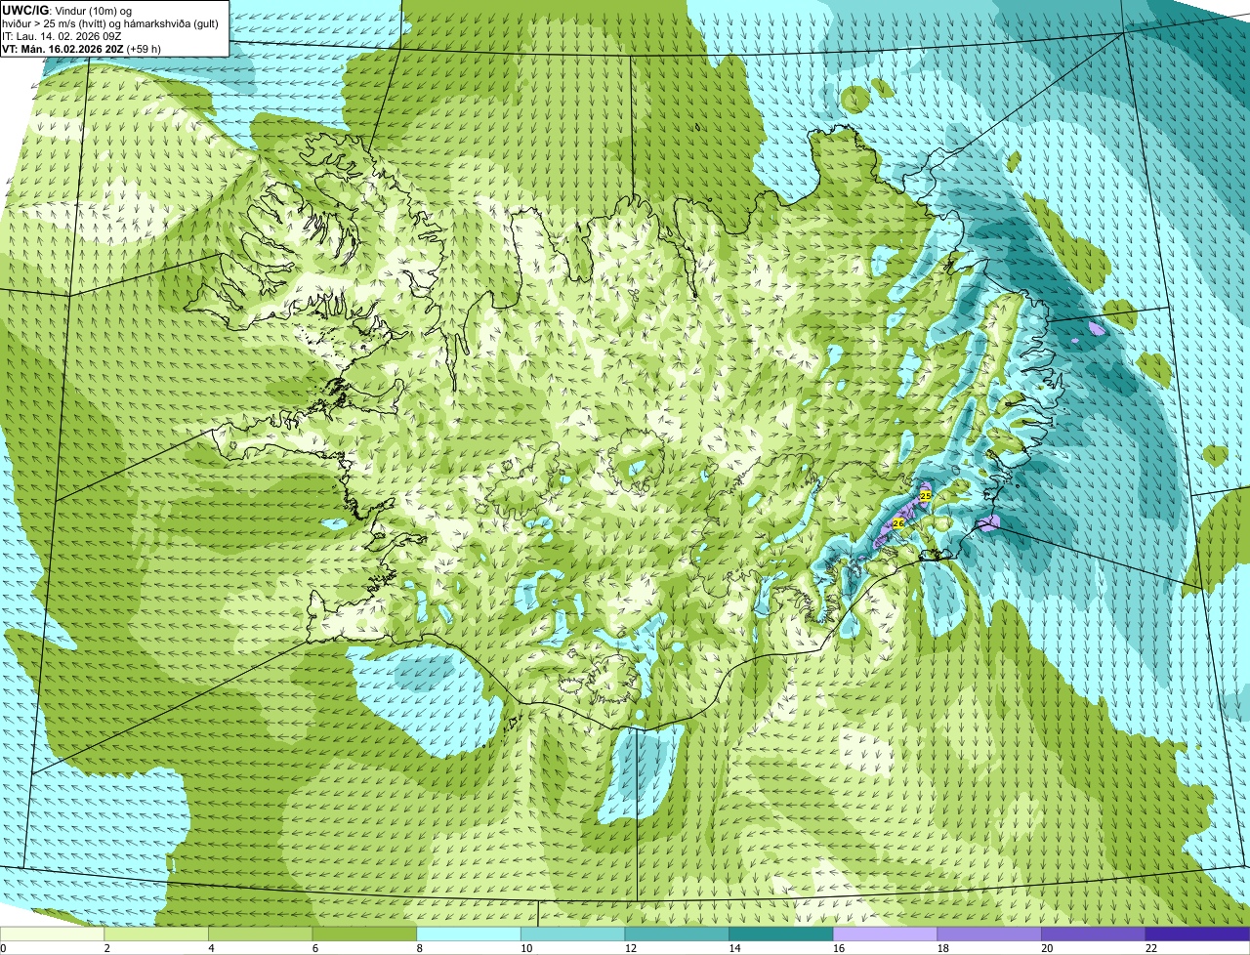Select the cyan swatch between 8 and 10

pos(469,934)
